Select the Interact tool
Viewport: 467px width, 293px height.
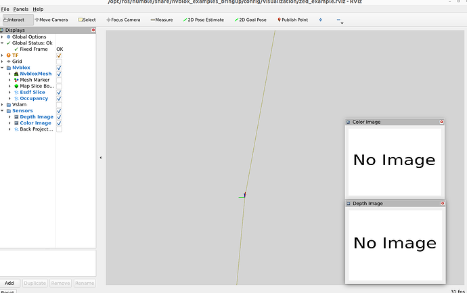click(x=18, y=20)
